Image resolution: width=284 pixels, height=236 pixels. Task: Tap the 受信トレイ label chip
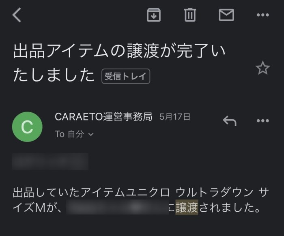pos(126,76)
